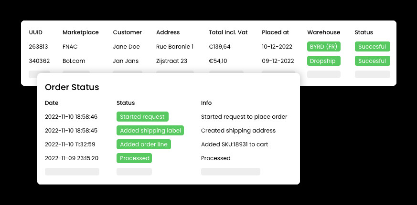The height and width of the screenshot is (205, 417).
Task: Select customer Jane Doe
Action: point(126,47)
